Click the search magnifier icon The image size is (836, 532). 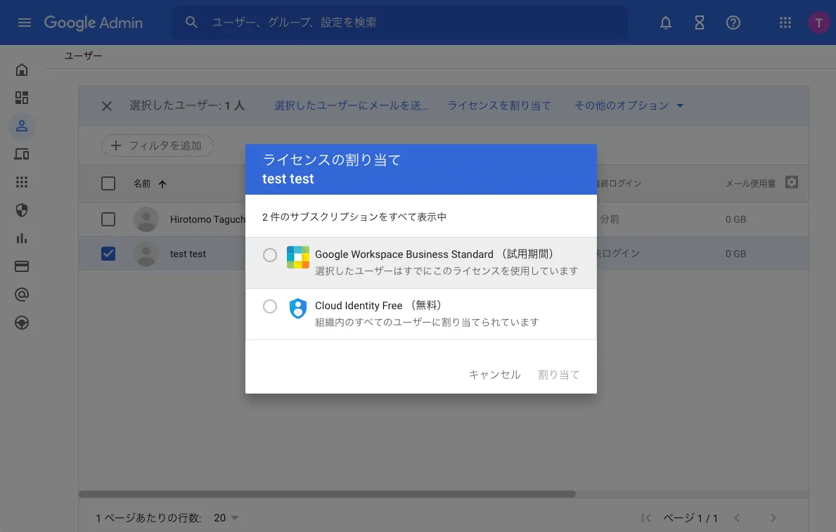[191, 22]
